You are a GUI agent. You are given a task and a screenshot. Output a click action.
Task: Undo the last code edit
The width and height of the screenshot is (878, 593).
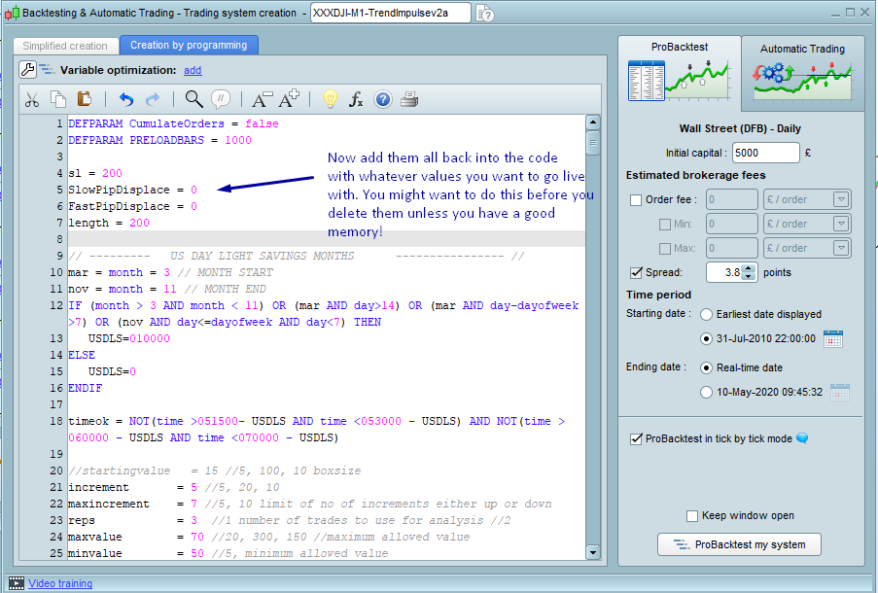(x=125, y=99)
